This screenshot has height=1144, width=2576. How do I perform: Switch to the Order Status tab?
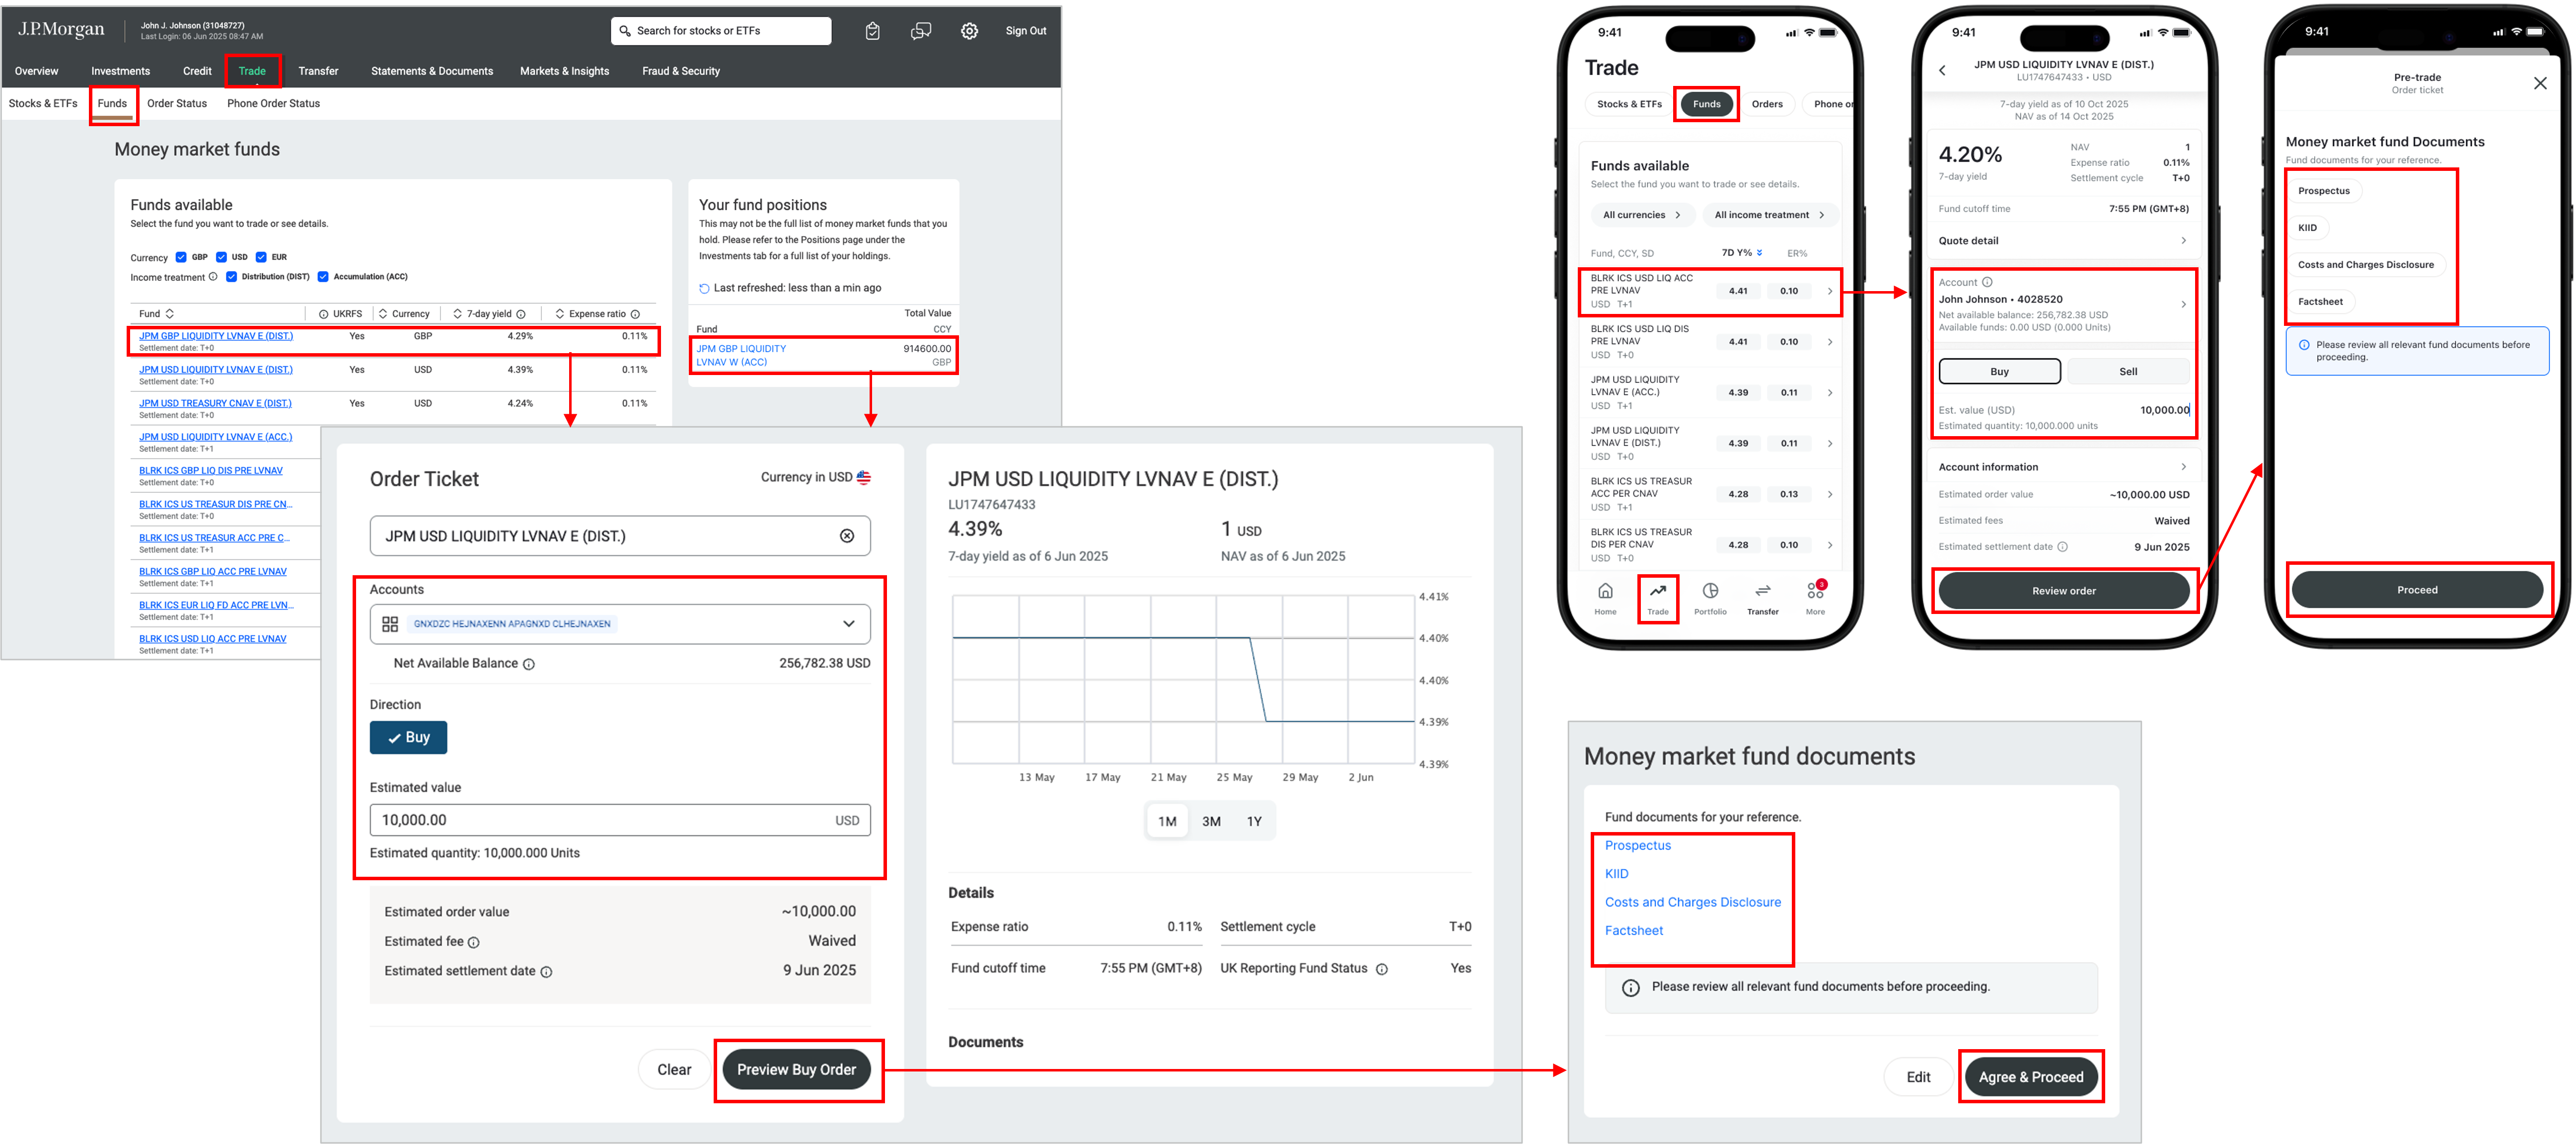point(177,103)
